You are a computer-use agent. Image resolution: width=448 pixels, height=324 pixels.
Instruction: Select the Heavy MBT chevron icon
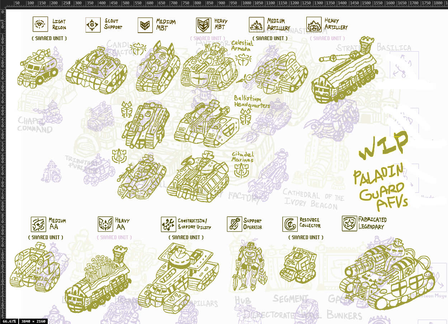click(204, 25)
